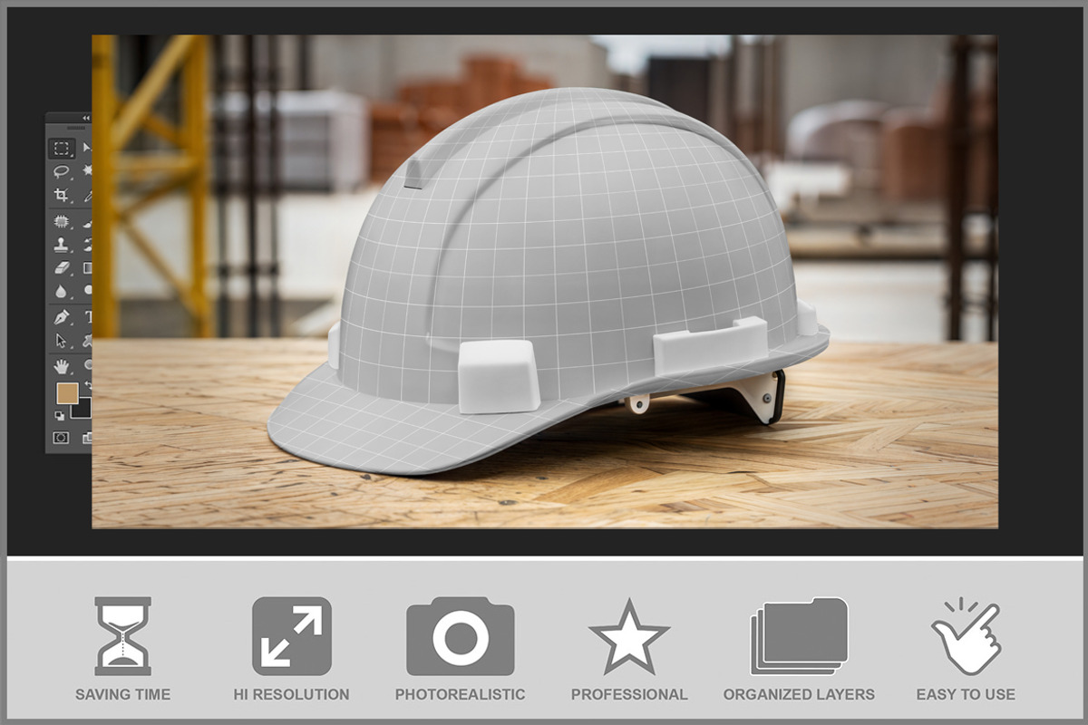Select the Eraser tool

pos(62,268)
